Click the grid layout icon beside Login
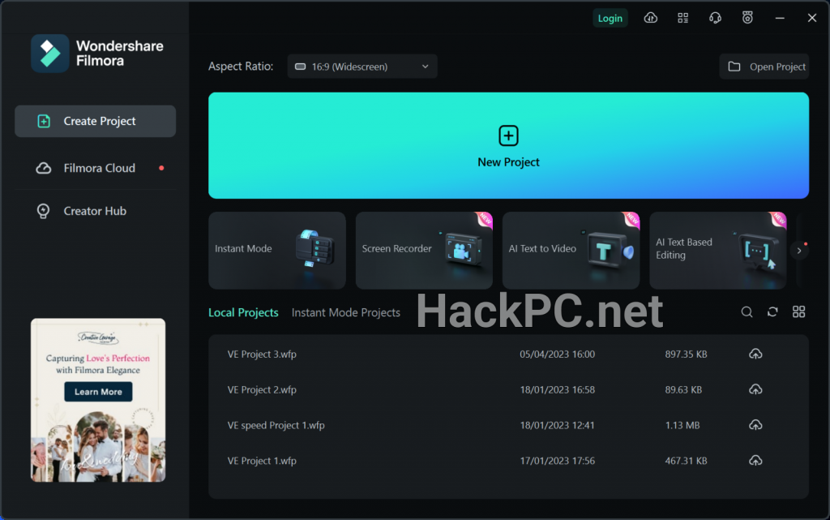The height and width of the screenshot is (520, 830). tap(683, 18)
